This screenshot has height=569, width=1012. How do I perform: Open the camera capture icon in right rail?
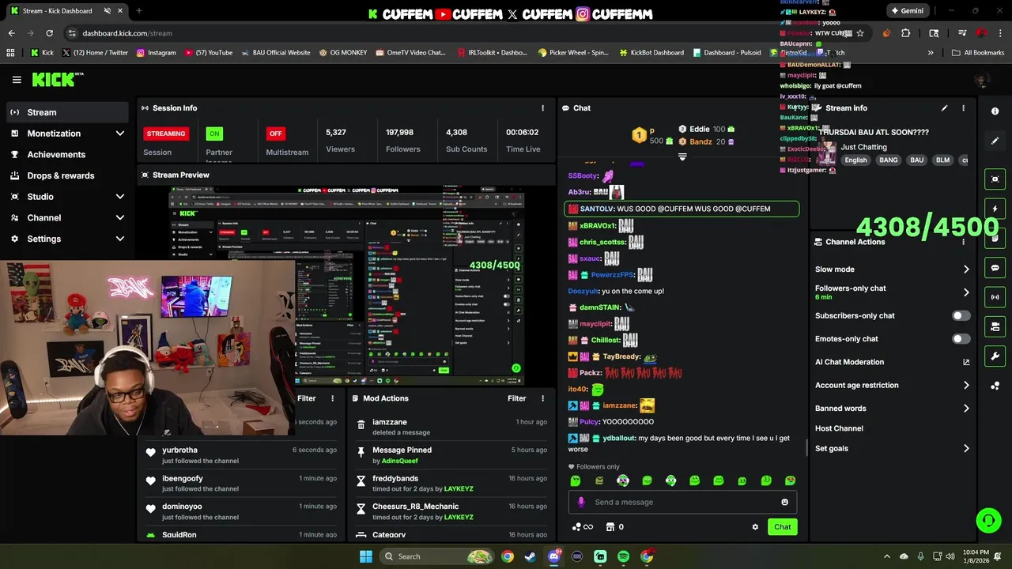(995, 179)
